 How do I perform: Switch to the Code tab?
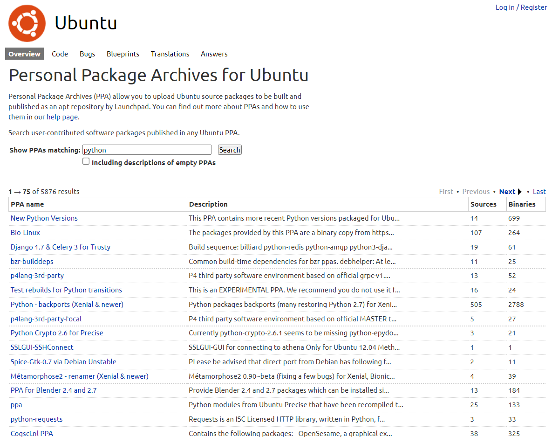click(60, 54)
